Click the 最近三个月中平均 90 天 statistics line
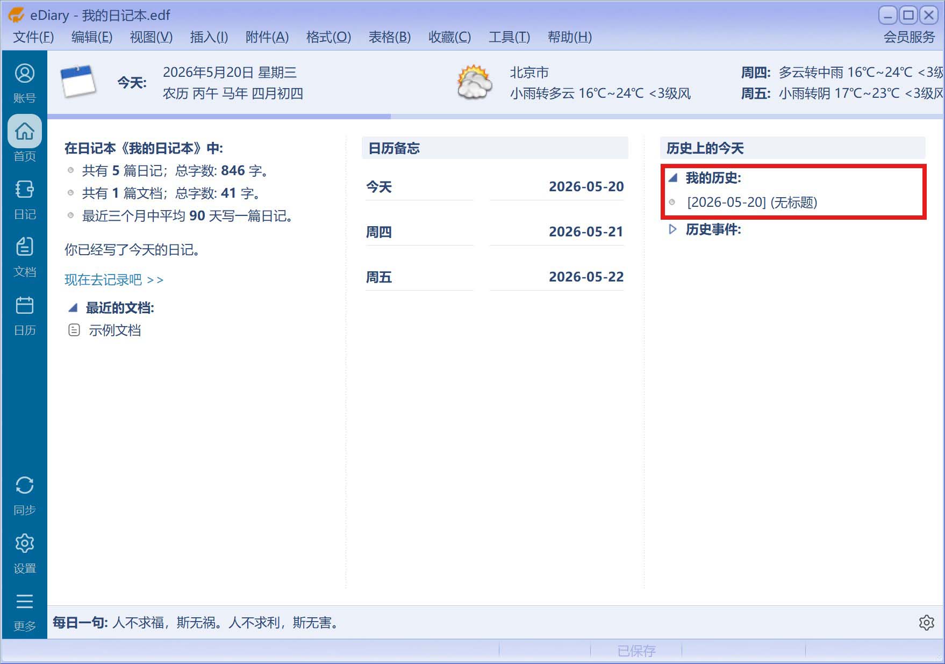The height and width of the screenshot is (664, 945). 187,216
